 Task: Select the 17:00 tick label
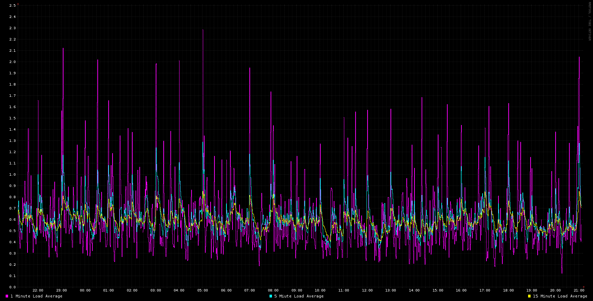click(485, 290)
